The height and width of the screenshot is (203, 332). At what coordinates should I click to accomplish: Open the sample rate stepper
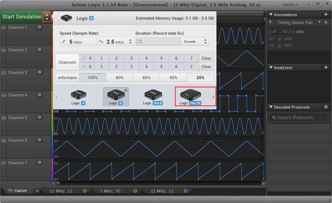131,41
